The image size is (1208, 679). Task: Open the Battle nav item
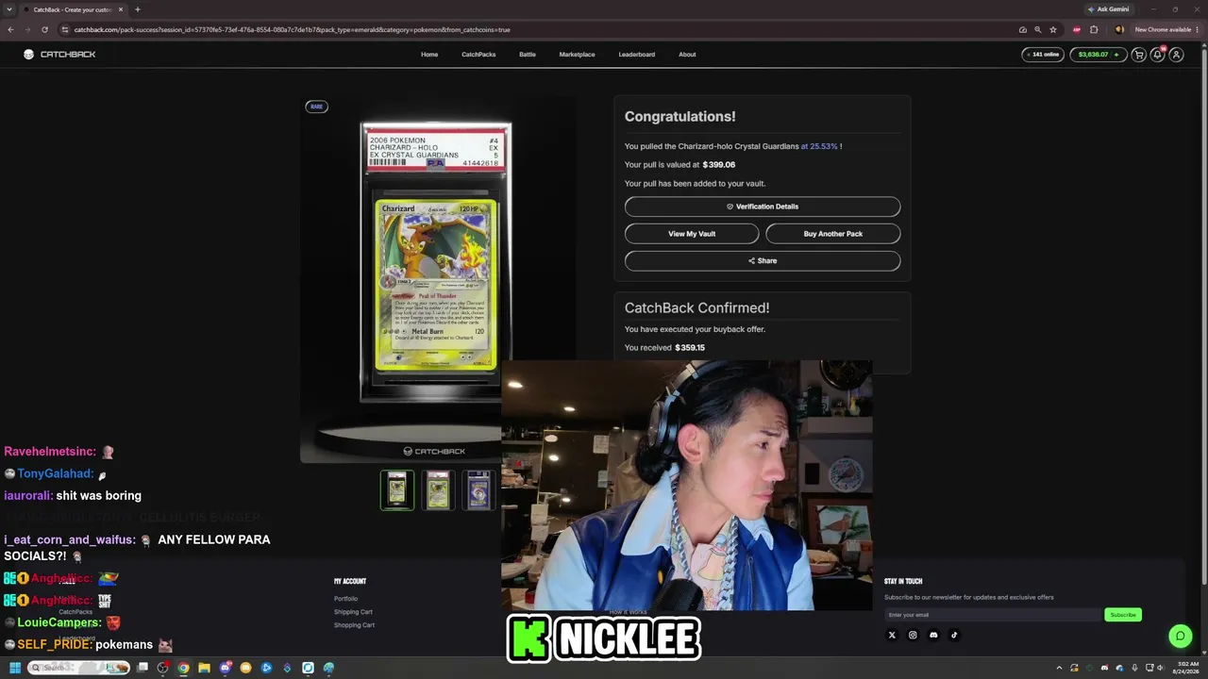click(528, 55)
